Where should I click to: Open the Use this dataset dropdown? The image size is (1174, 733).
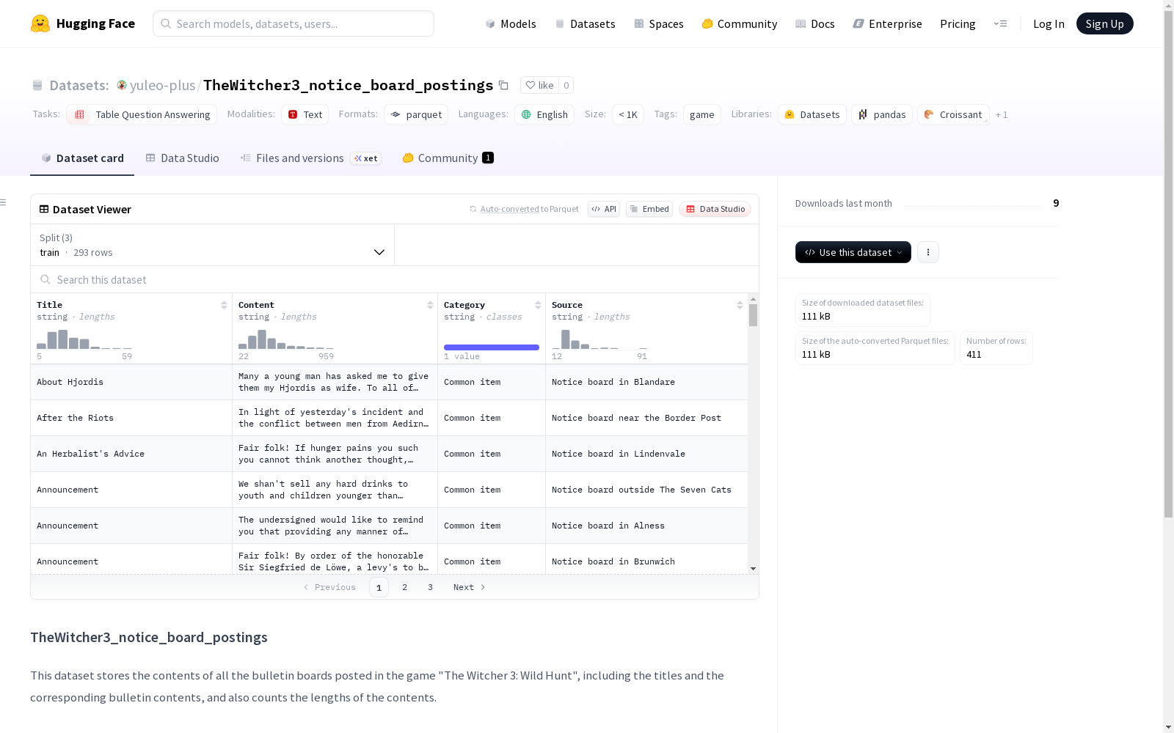coord(853,252)
